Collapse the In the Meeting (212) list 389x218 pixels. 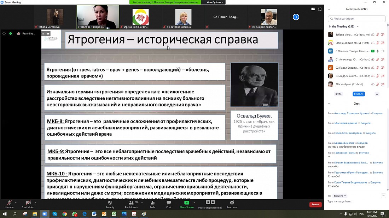pos(358,26)
